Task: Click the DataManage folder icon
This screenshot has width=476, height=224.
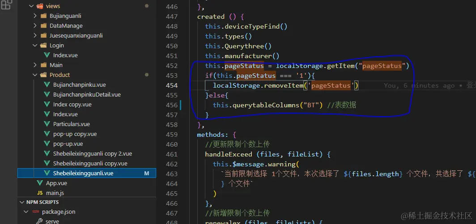Action: click(x=43, y=26)
